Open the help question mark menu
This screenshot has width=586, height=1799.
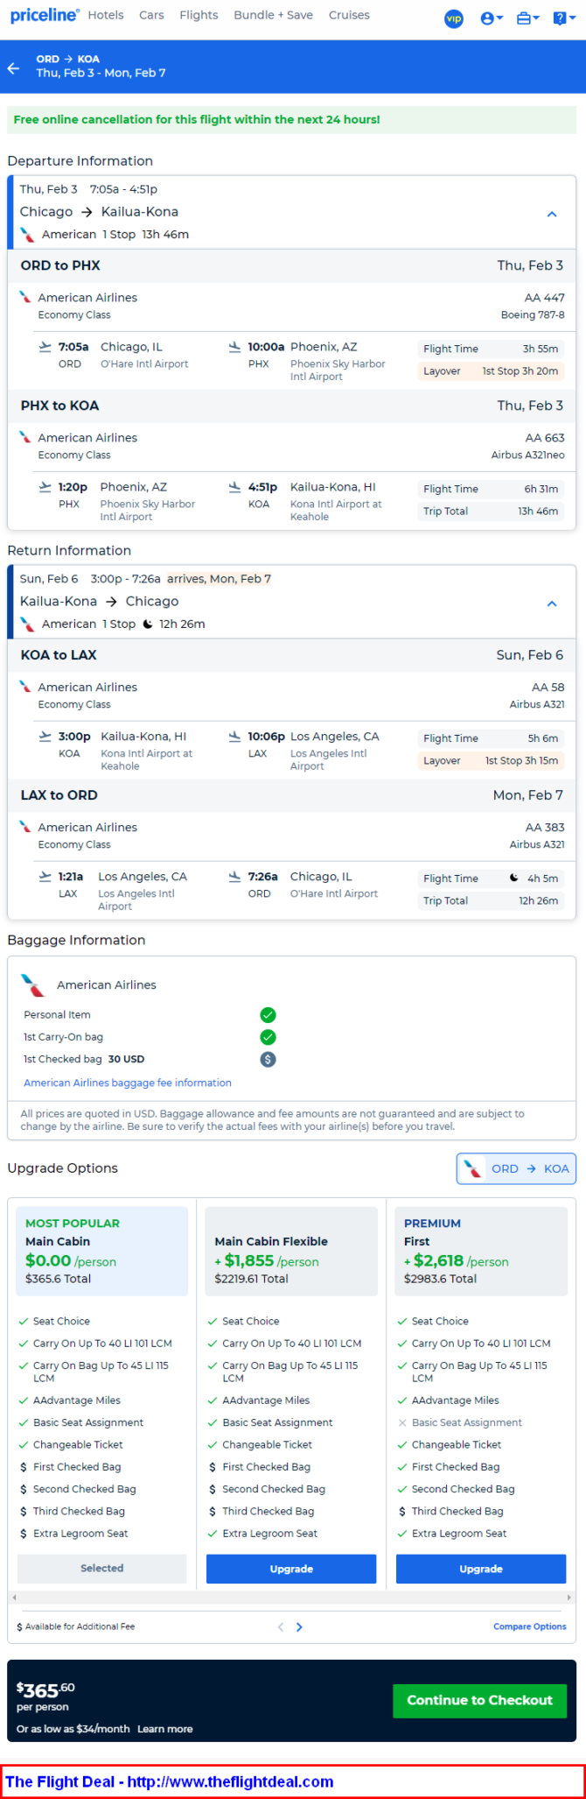tap(563, 18)
